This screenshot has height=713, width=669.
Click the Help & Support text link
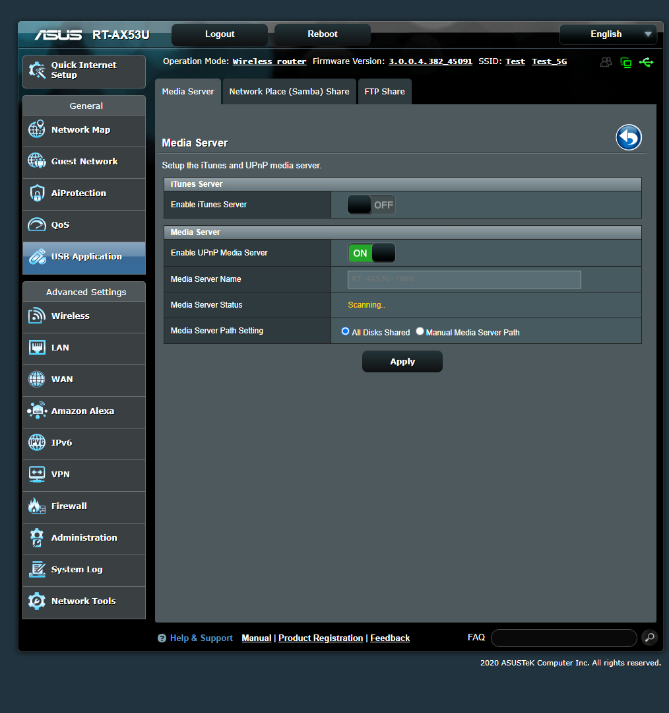coord(201,638)
